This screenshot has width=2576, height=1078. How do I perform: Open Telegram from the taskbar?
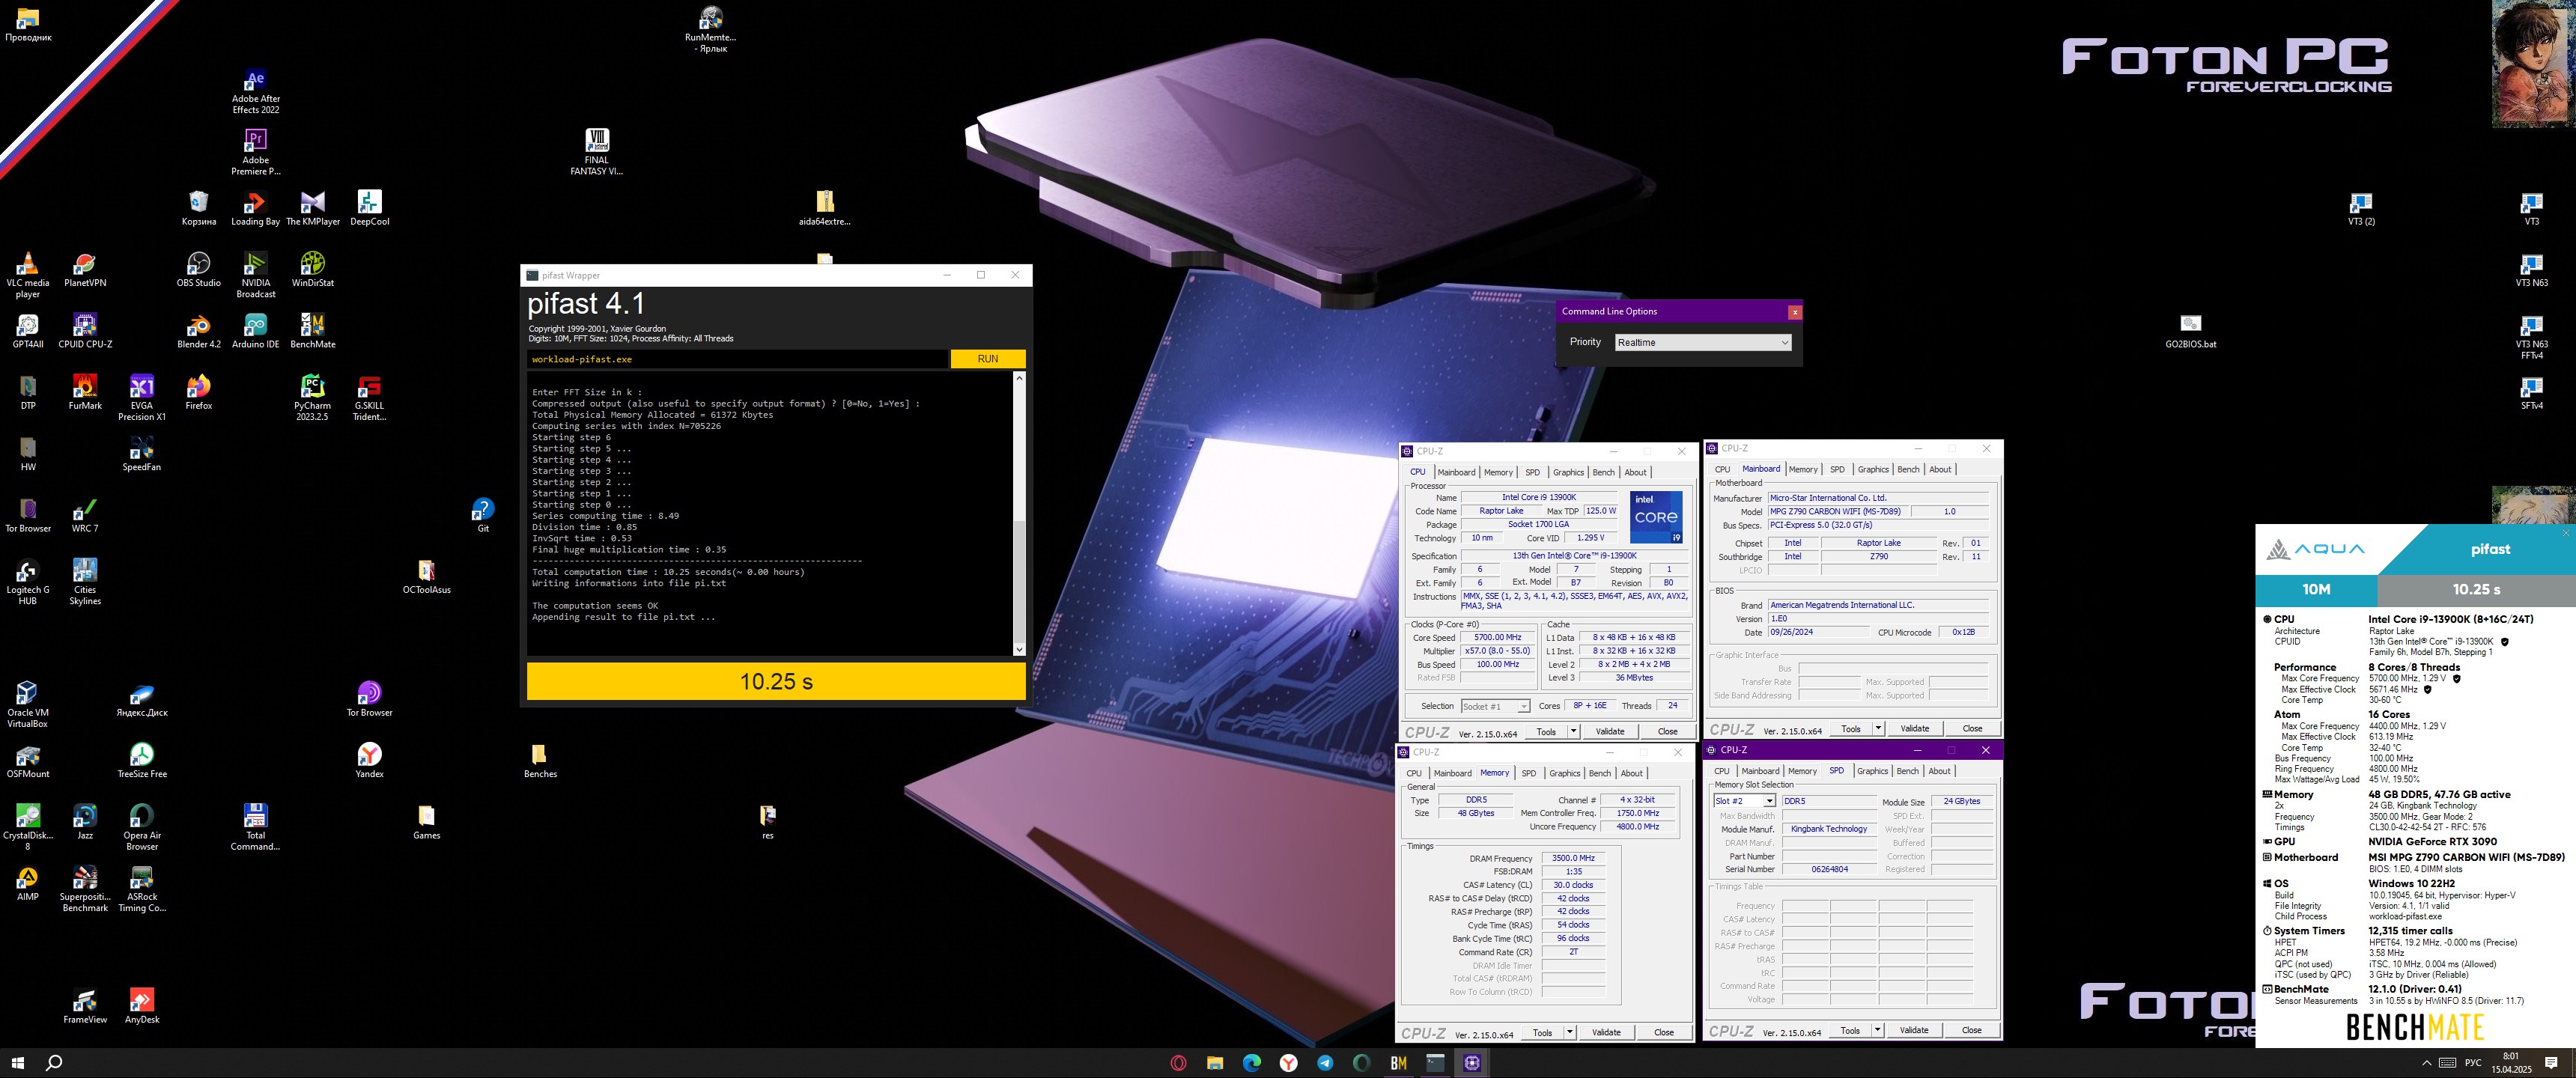[x=1325, y=1062]
